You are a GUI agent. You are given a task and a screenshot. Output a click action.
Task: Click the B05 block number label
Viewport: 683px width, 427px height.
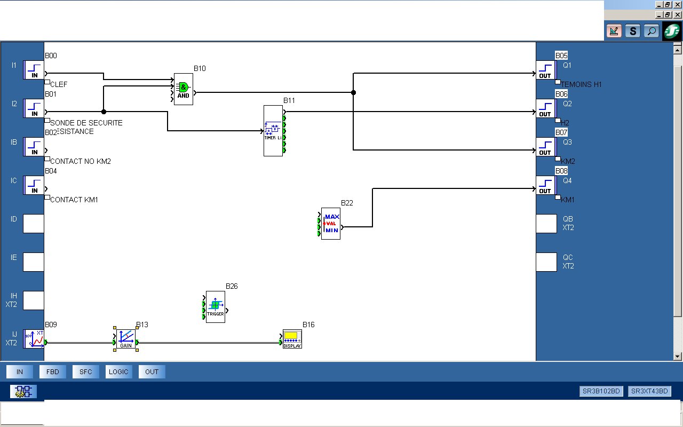pyautogui.click(x=561, y=56)
